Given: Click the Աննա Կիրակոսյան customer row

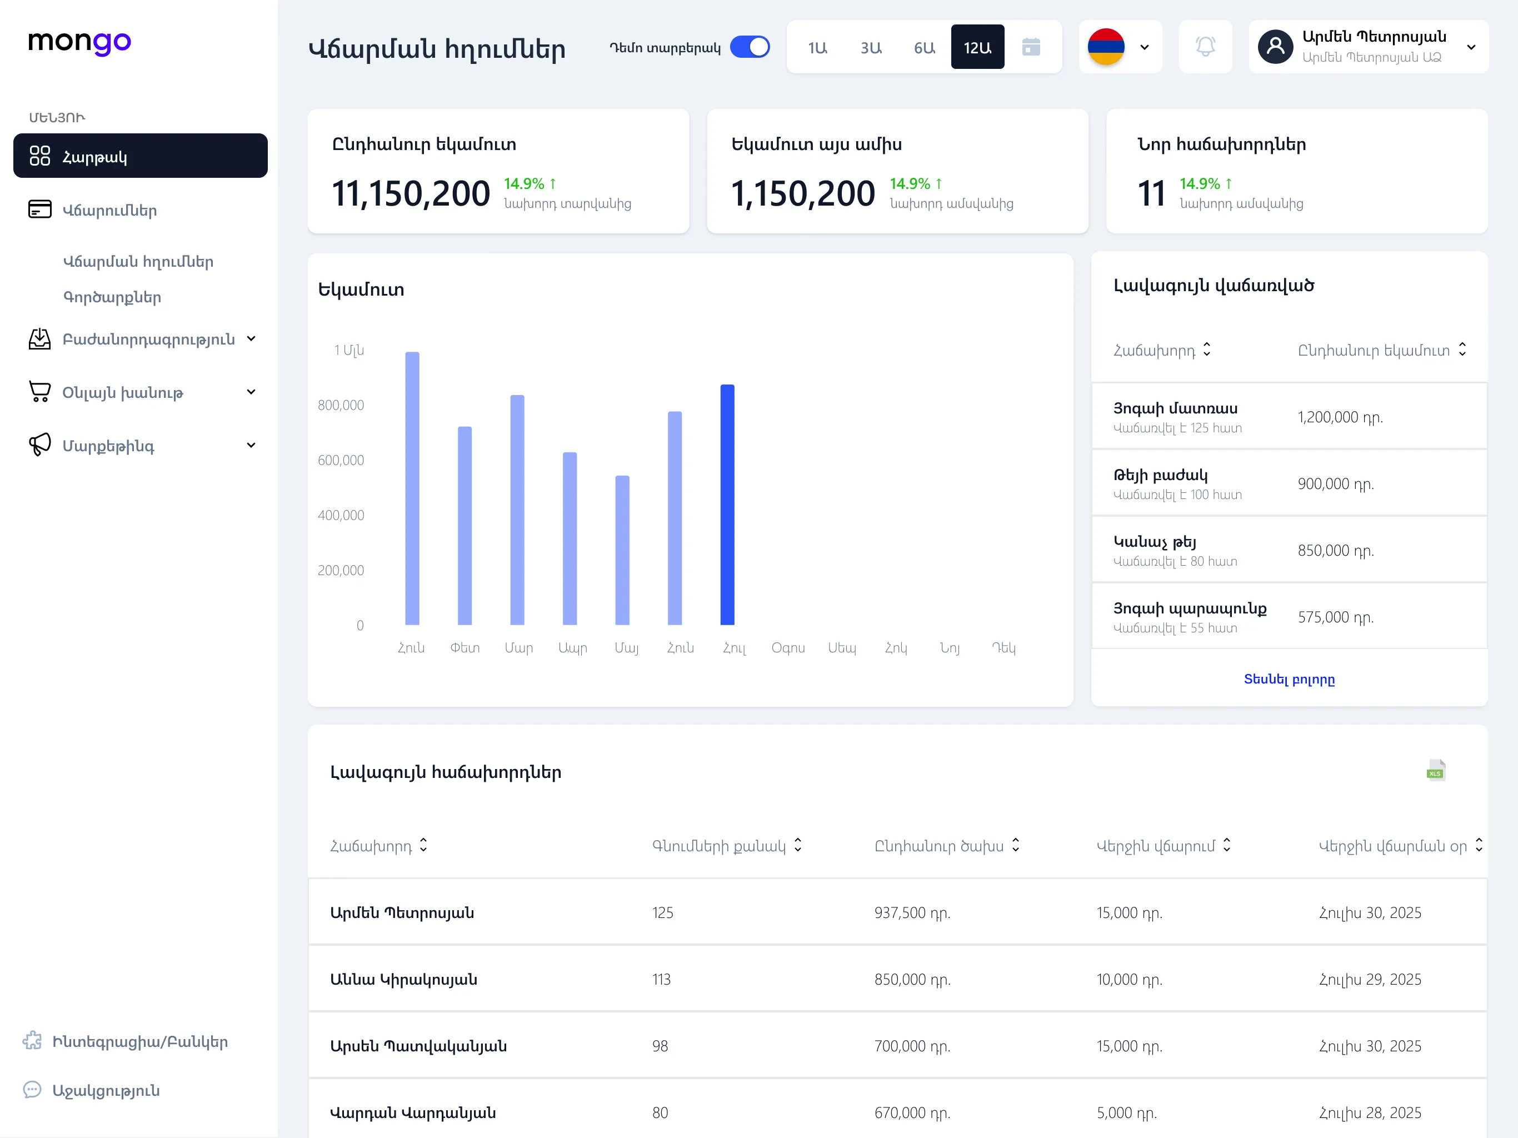Looking at the screenshot, I should (x=897, y=979).
